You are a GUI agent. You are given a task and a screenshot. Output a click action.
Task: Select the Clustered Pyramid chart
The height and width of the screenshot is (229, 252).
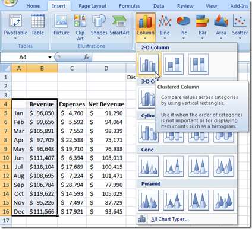coord(149,200)
